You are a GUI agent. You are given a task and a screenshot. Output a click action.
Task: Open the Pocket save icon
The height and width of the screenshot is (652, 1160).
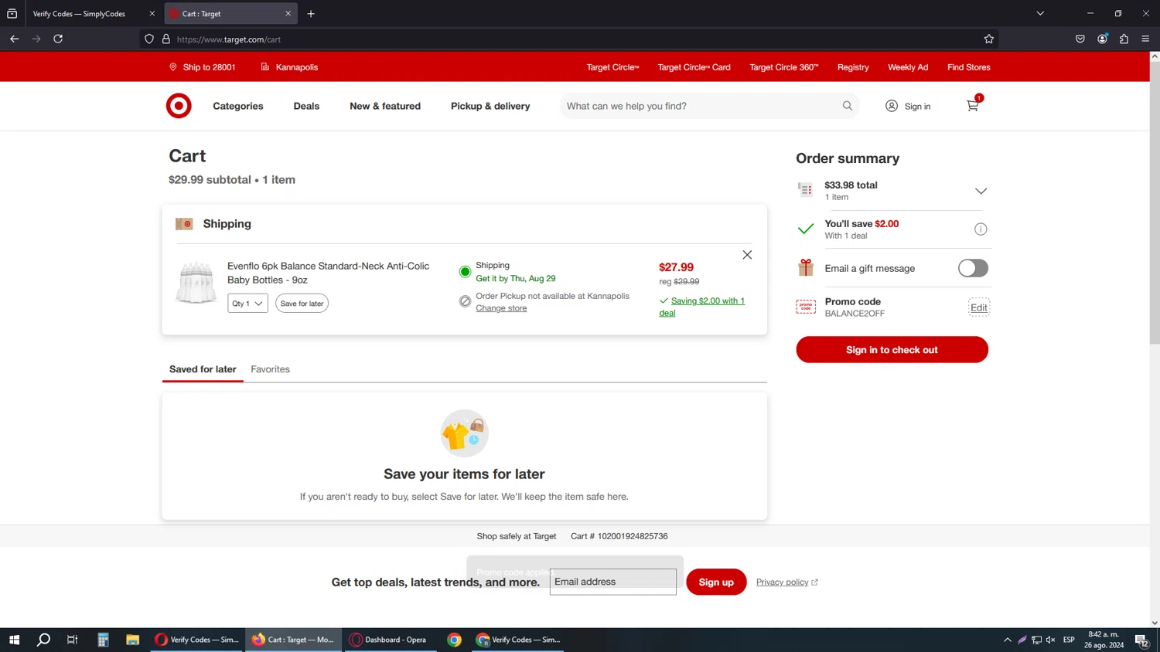1080,39
